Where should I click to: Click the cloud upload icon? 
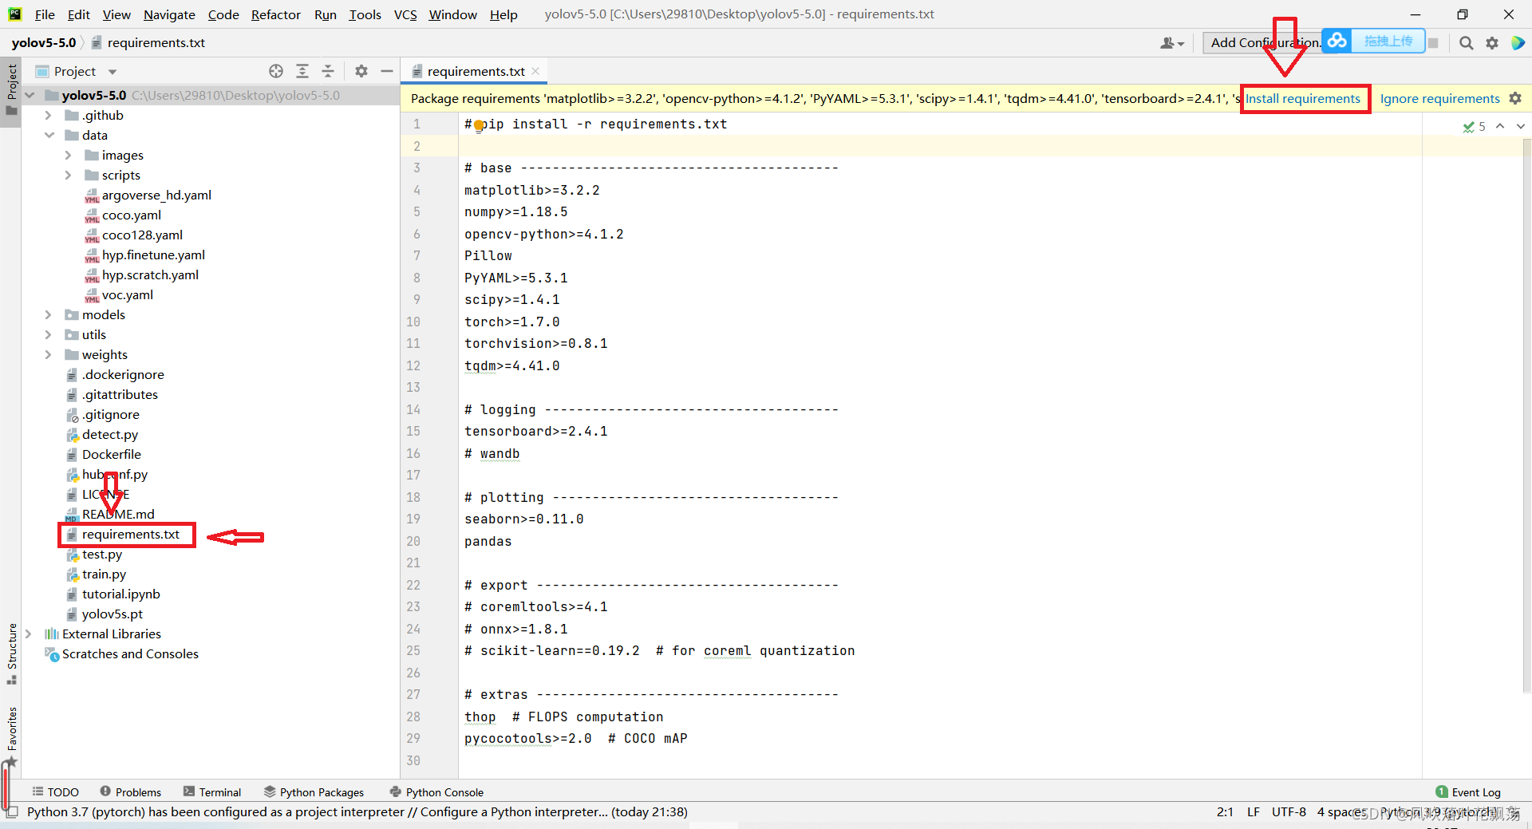(1337, 41)
